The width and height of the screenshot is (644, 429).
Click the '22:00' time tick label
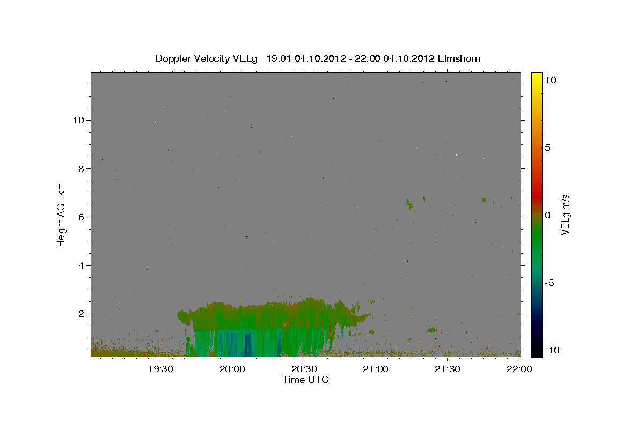point(519,369)
